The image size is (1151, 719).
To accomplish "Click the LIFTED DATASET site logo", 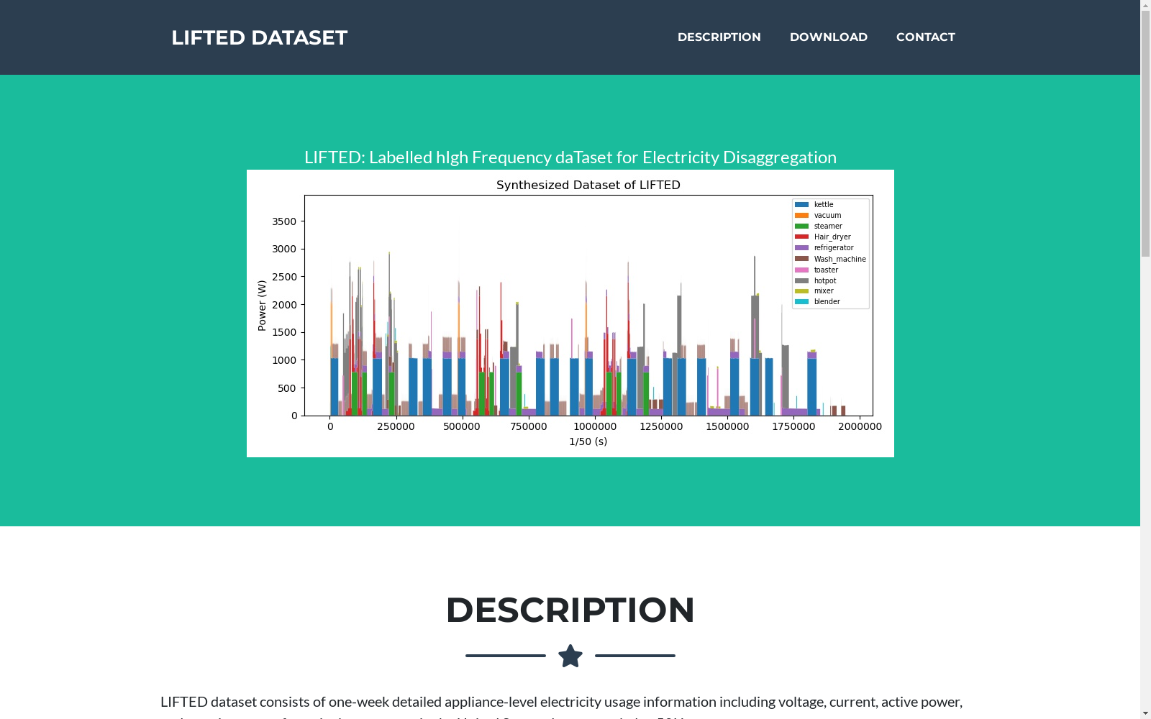I will pos(259,37).
